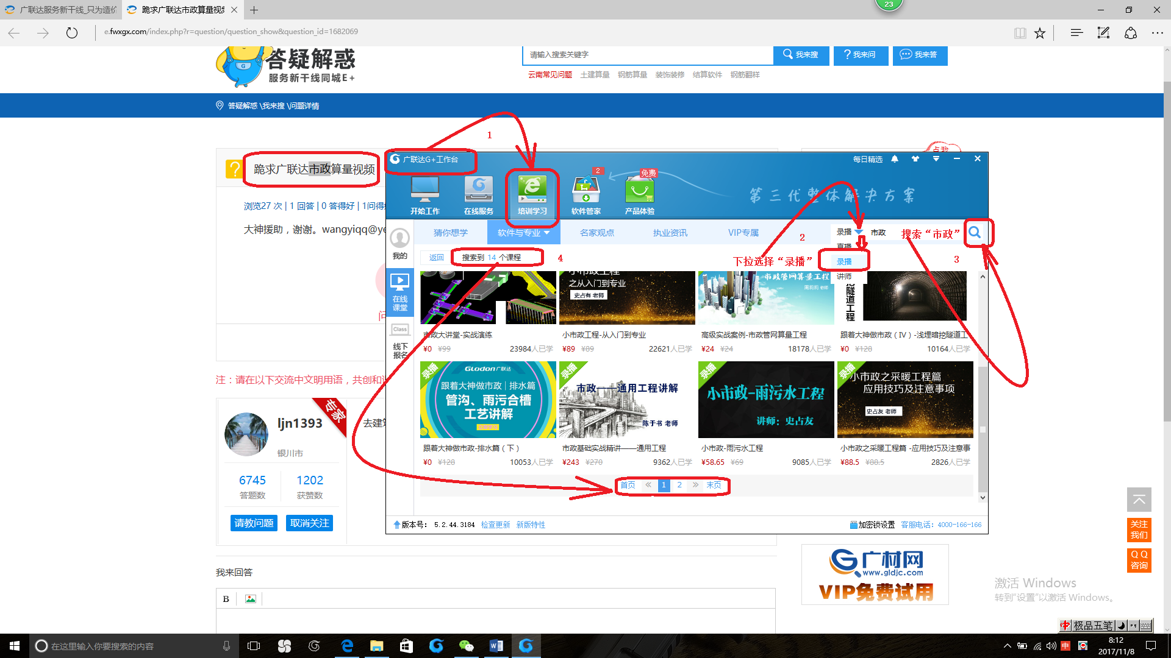Viewport: 1171px width, 658px height.
Task: Open web note pen icon
Action: [1104, 33]
